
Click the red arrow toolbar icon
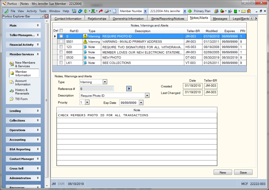coord(101,11)
